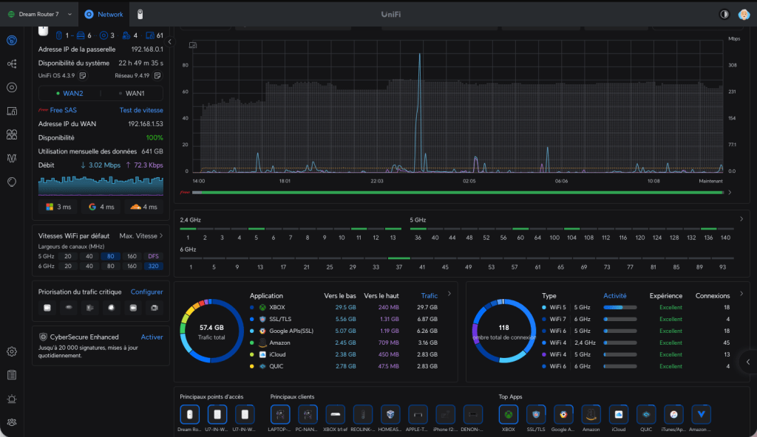The image size is (757, 437).
Task: Open the topology icon in sidebar
Action: (x=12, y=64)
